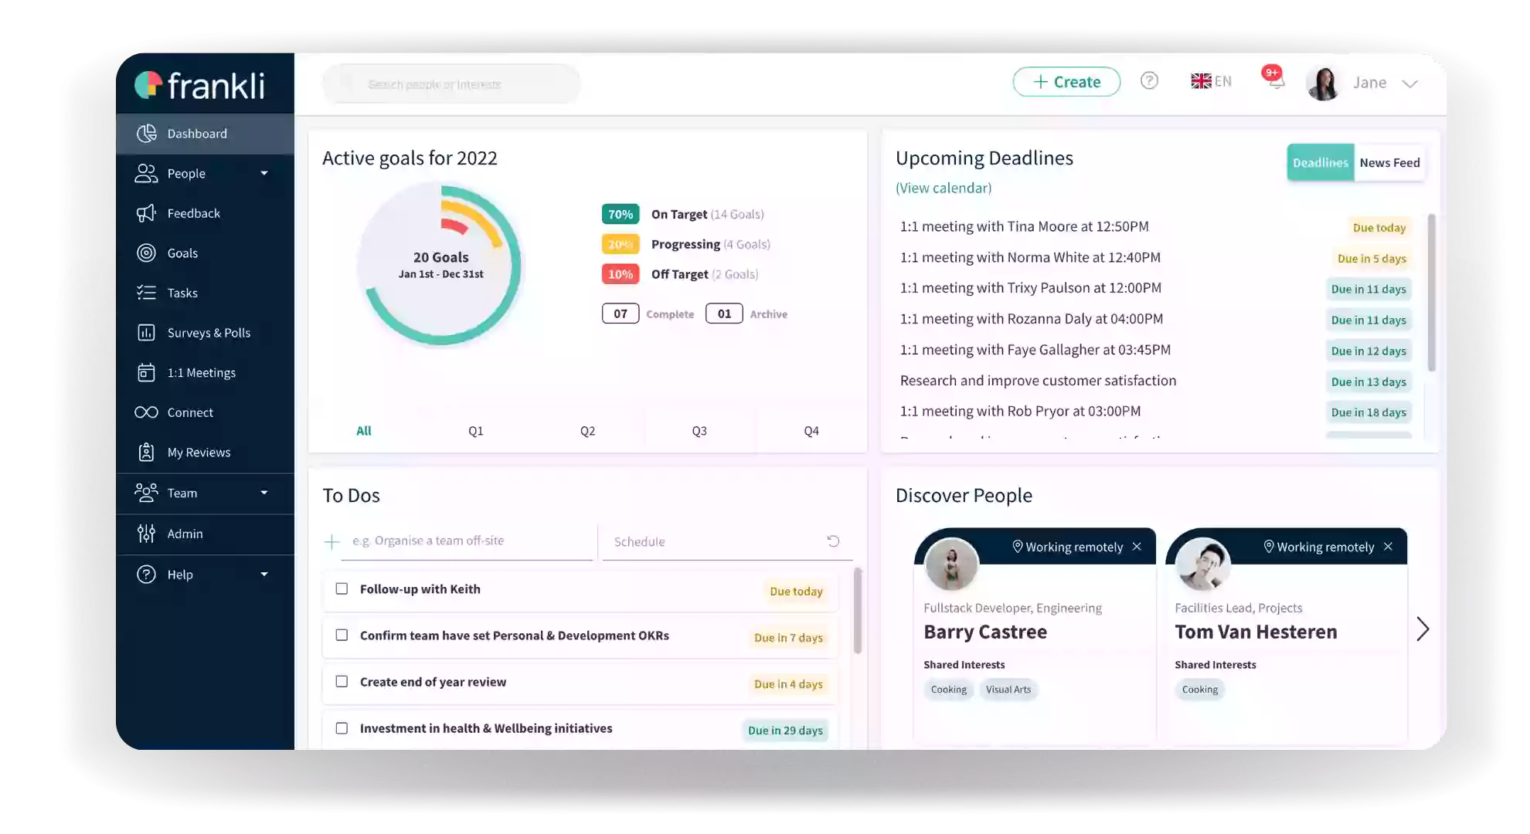Click View calendar link

coord(942,187)
